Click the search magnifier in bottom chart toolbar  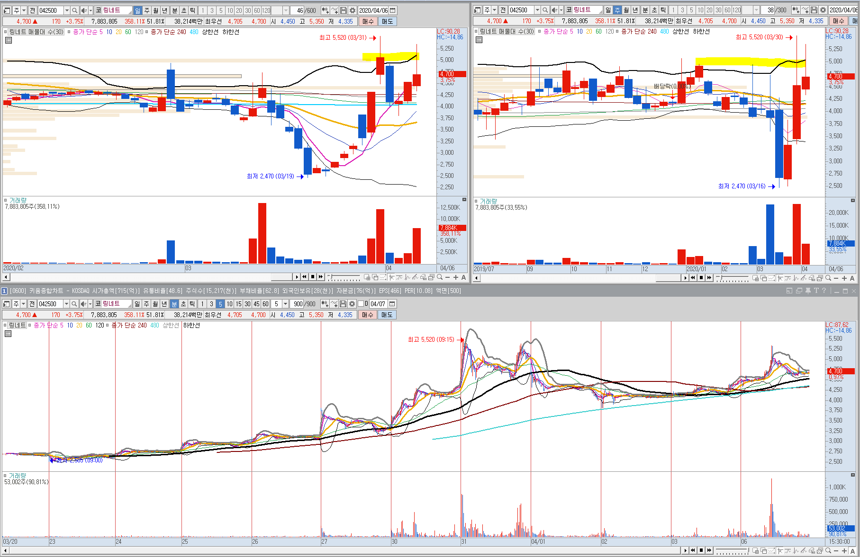click(74, 304)
